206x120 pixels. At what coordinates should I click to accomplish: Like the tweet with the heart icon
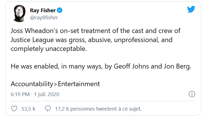(14, 108)
